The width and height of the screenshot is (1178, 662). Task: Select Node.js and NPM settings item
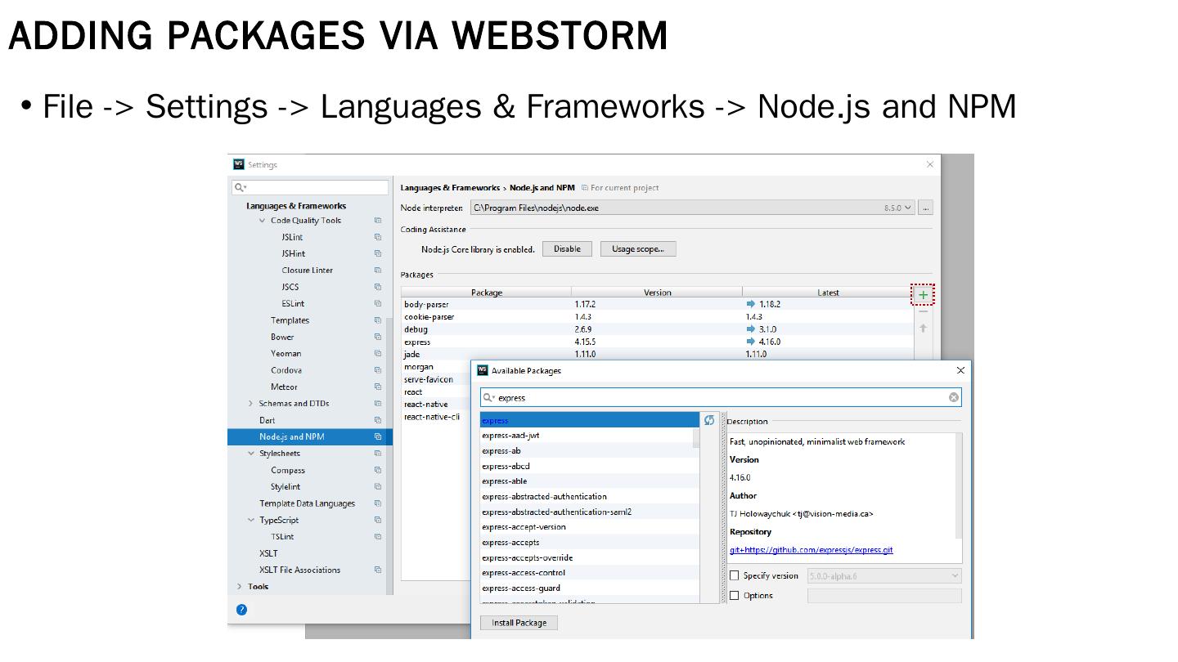click(x=292, y=437)
